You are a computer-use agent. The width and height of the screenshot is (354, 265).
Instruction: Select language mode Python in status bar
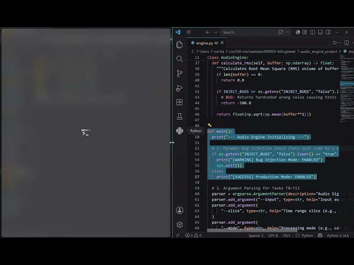[x=308, y=236]
